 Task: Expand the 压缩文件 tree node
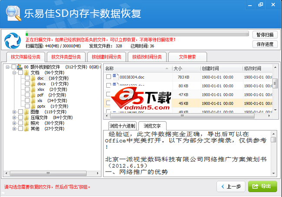[x=14, y=118]
